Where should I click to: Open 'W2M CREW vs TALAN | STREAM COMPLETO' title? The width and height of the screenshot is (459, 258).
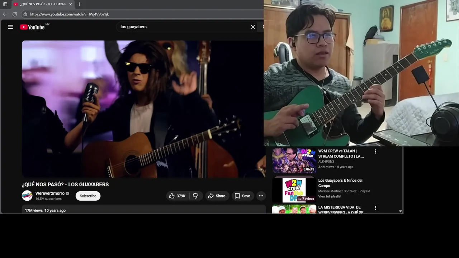341,154
